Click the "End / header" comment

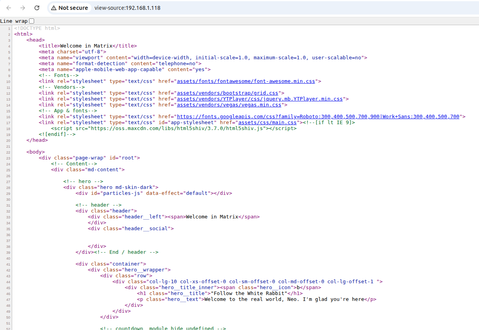126,252
